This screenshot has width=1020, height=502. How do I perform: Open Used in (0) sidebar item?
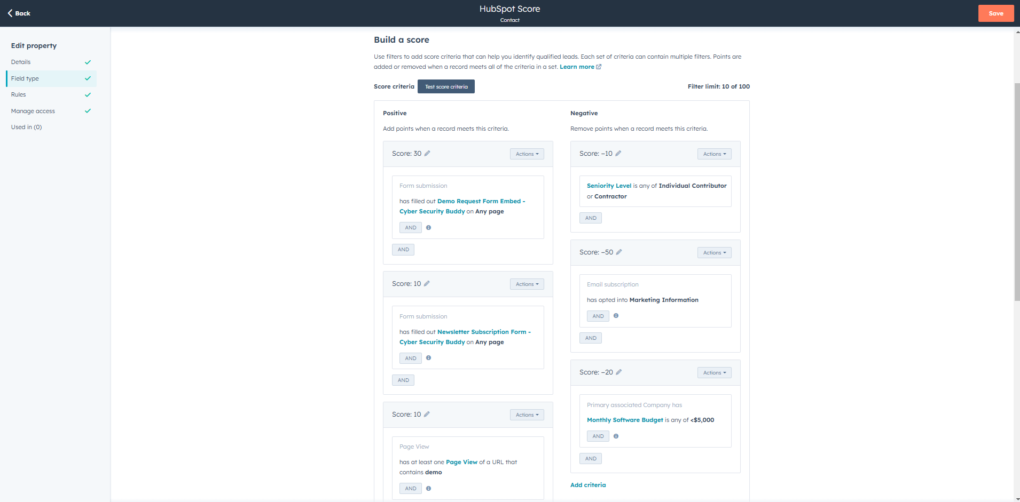click(26, 127)
